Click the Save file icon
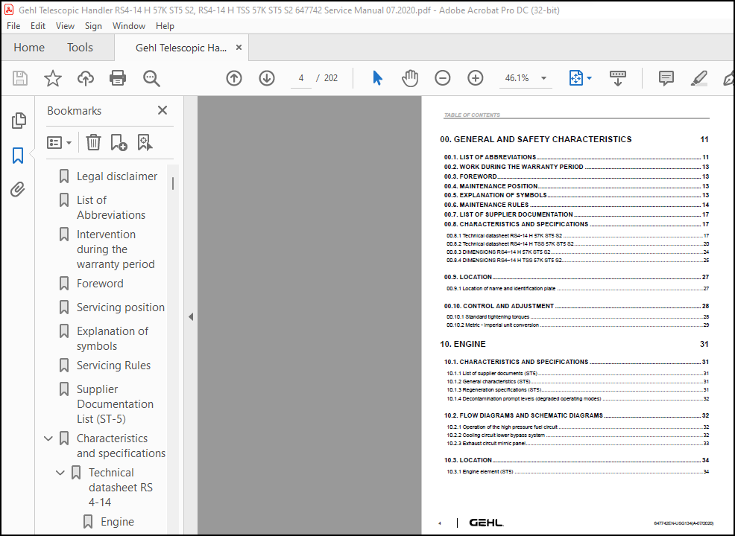The width and height of the screenshot is (735, 536). point(19,78)
